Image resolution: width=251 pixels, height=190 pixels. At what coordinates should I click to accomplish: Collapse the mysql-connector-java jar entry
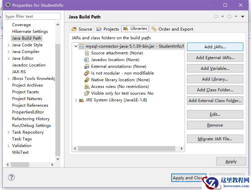tap(76, 46)
